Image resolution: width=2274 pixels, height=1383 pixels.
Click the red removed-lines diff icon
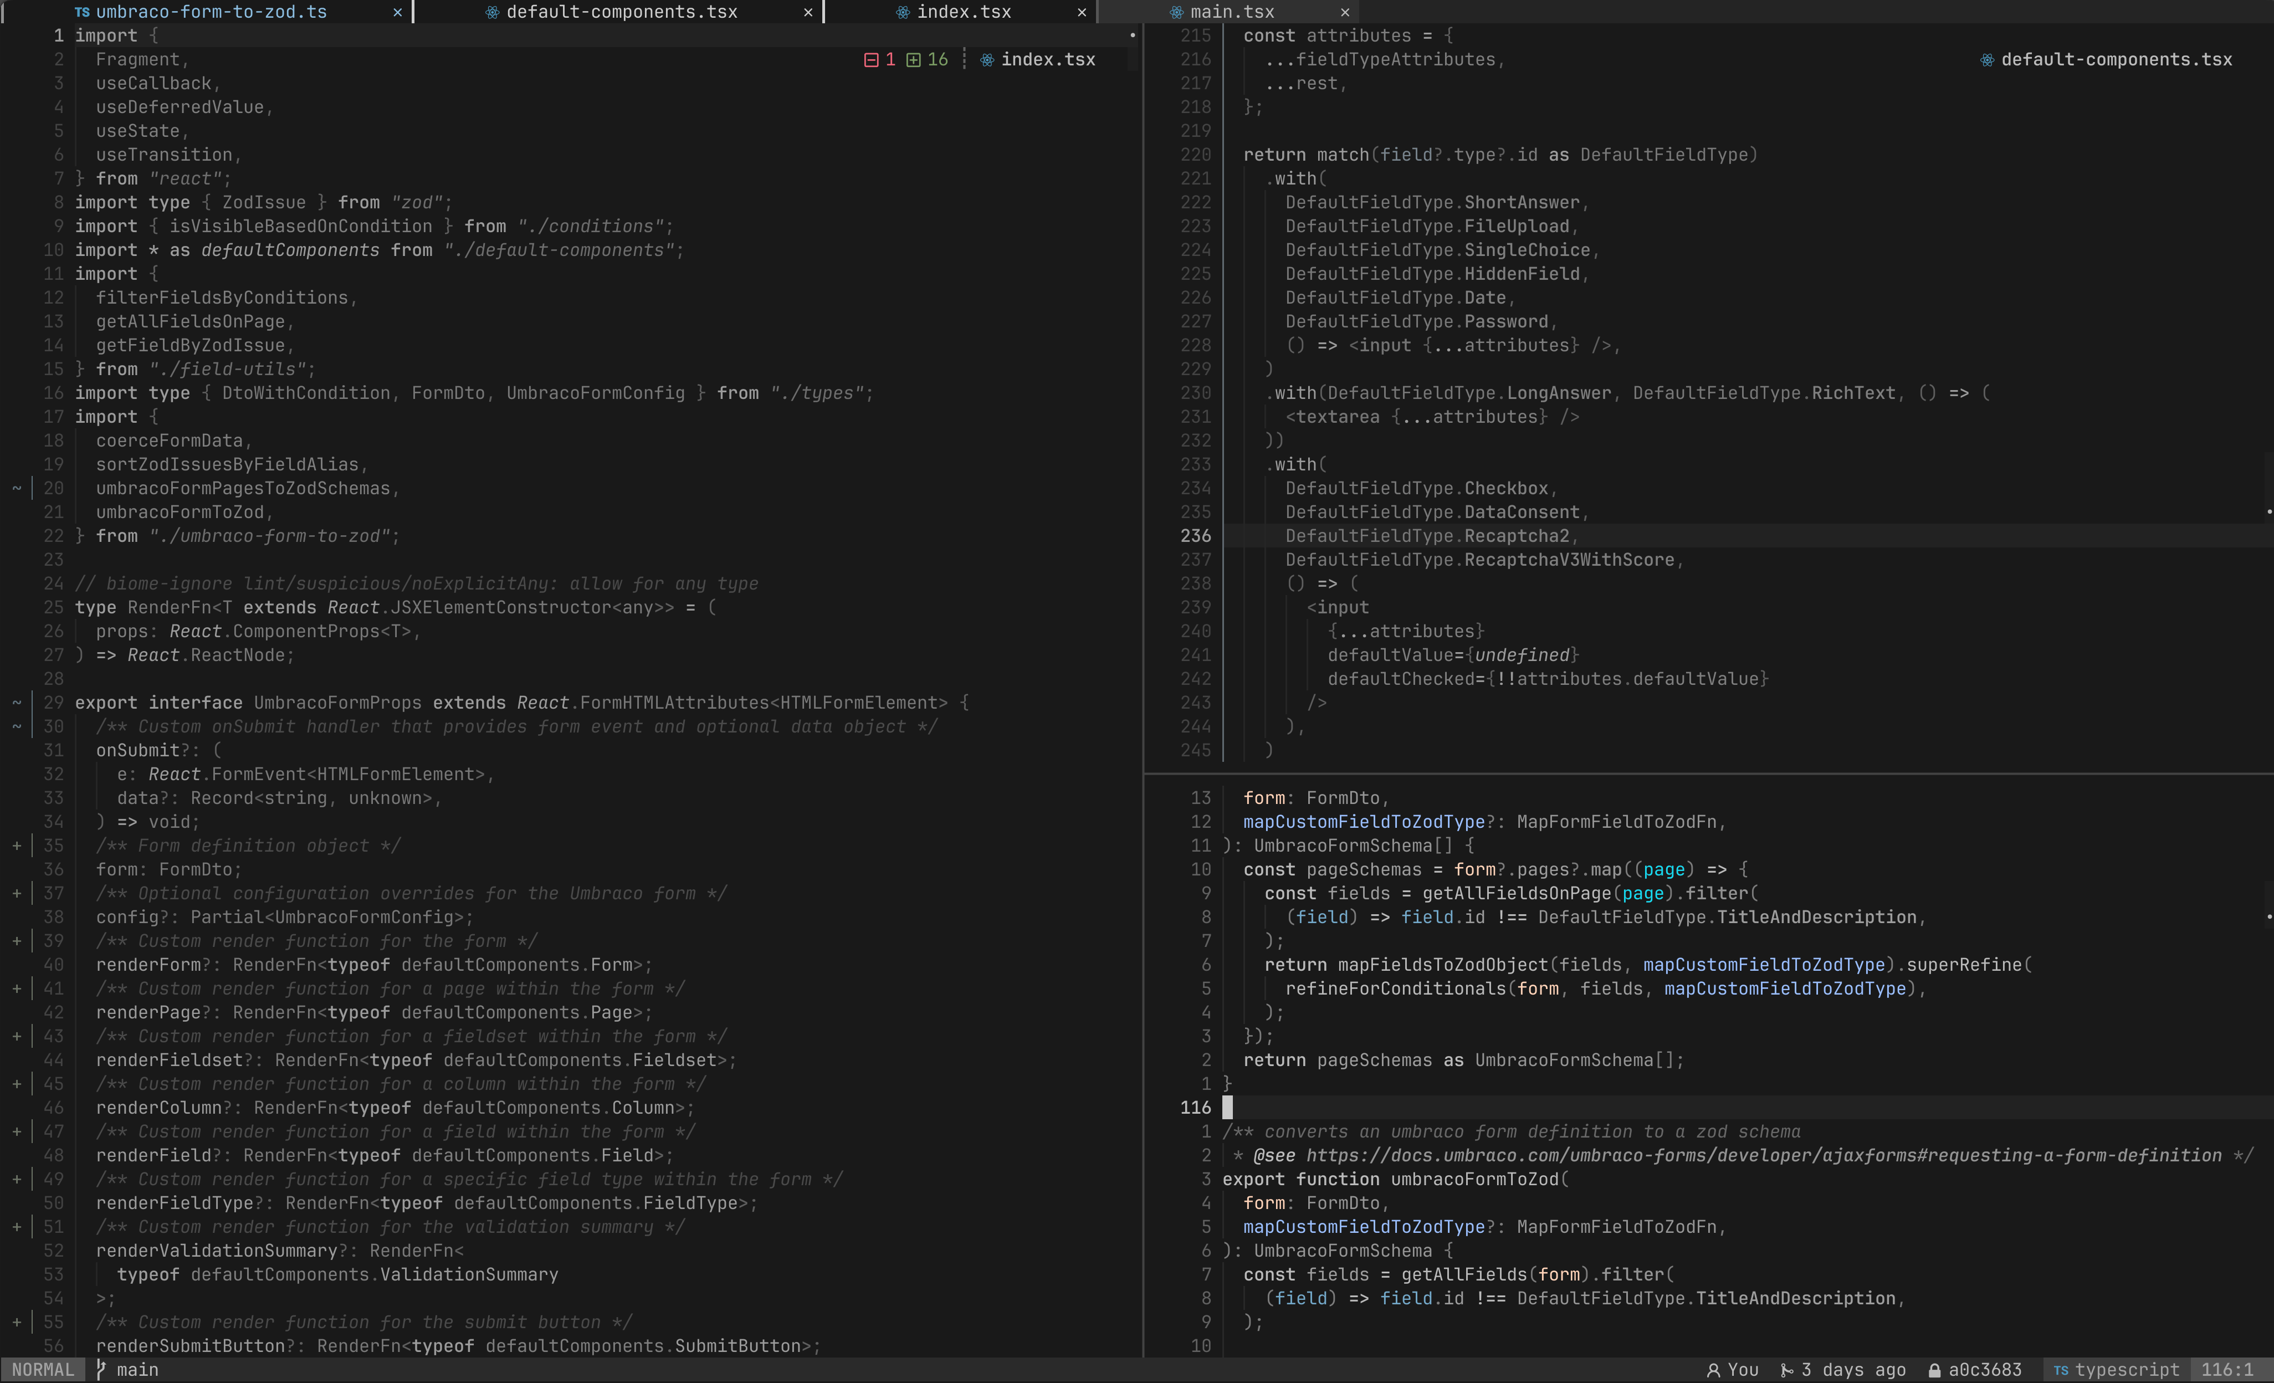[870, 60]
